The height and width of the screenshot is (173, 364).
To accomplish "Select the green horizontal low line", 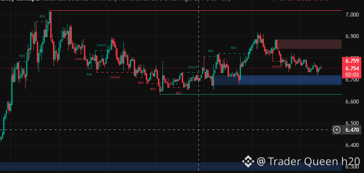I will coord(251,94).
